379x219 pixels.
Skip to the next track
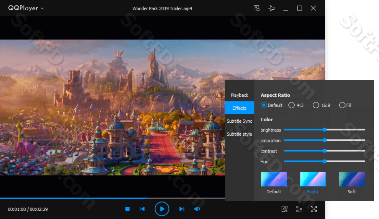(182, 209)
